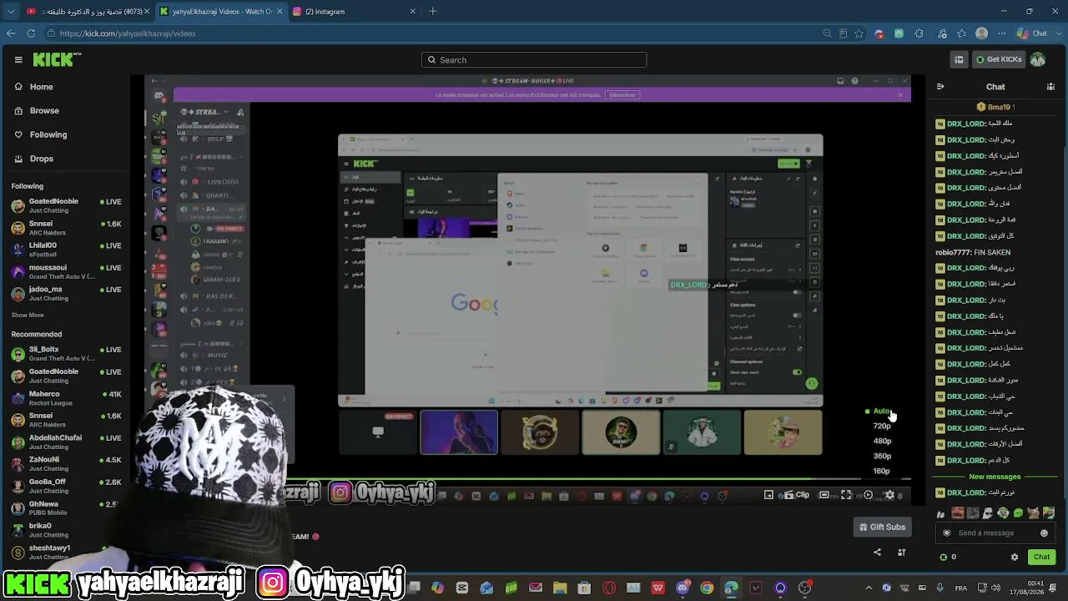The width and height of the screenshot is (1068, 601).
Task: Open the emoji picker in chat input
Action: [1044, 533]
